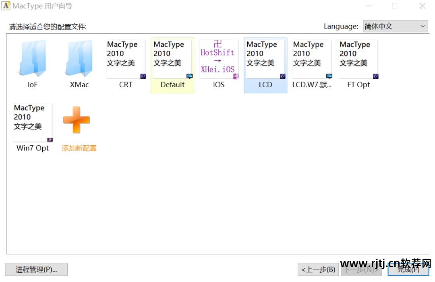This screenshot has width=435, height=282.
Task: Click the 'iOS' profile label
Action: pyautogui.click(x=219, y=85)
